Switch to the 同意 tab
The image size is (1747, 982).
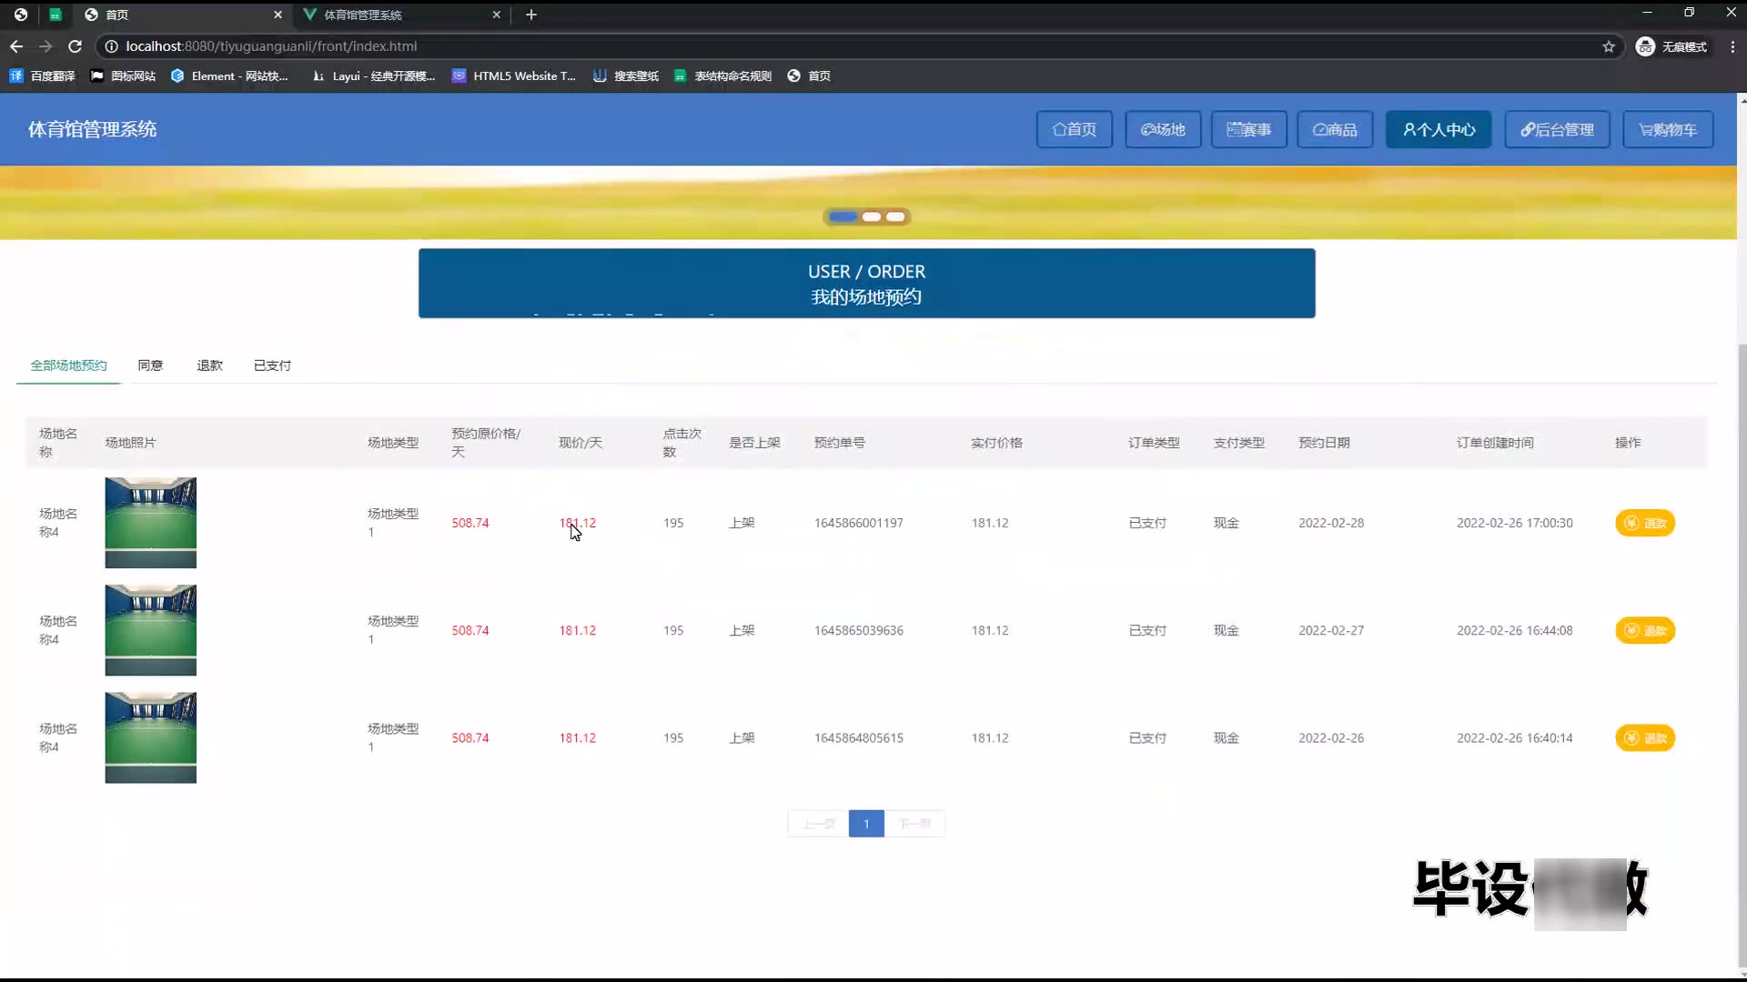point(150,366)
